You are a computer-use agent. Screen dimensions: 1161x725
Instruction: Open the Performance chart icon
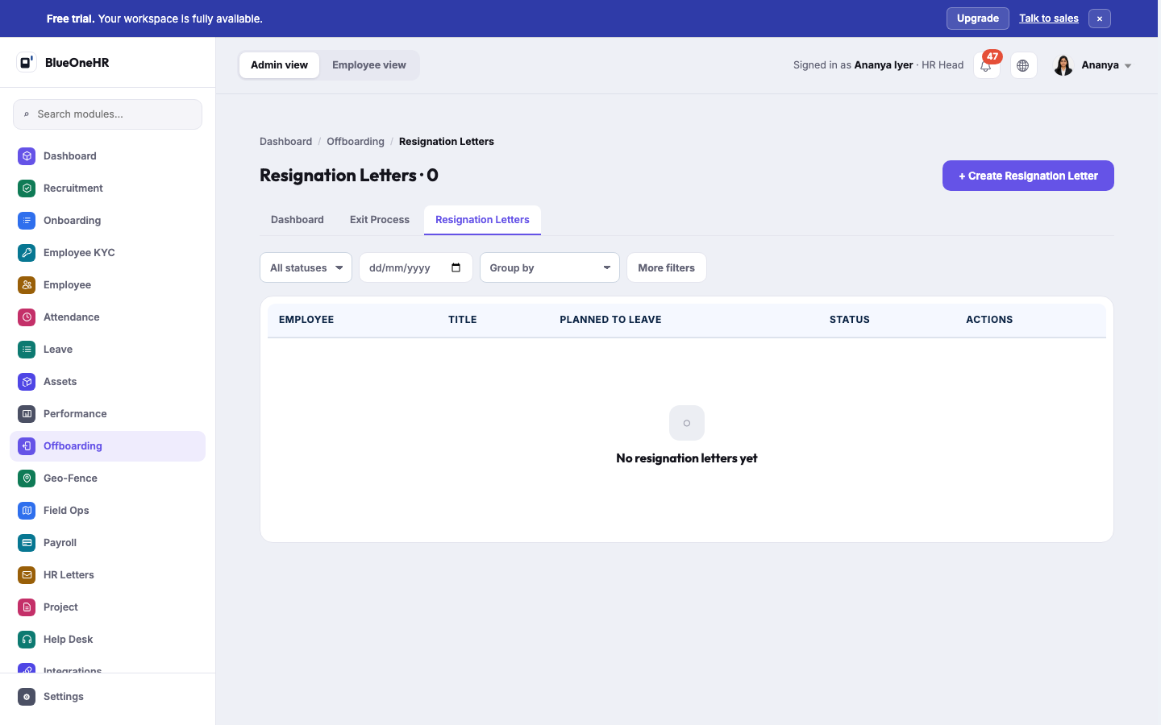[x=27, y=413]
